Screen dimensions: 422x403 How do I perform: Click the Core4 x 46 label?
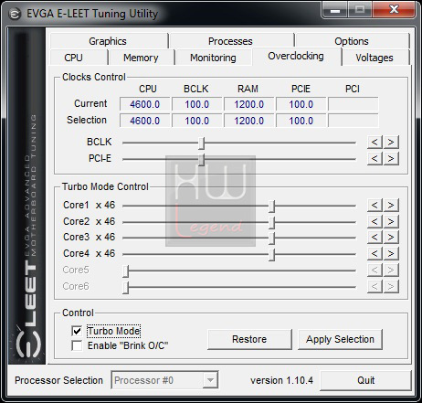click(90, 253)
